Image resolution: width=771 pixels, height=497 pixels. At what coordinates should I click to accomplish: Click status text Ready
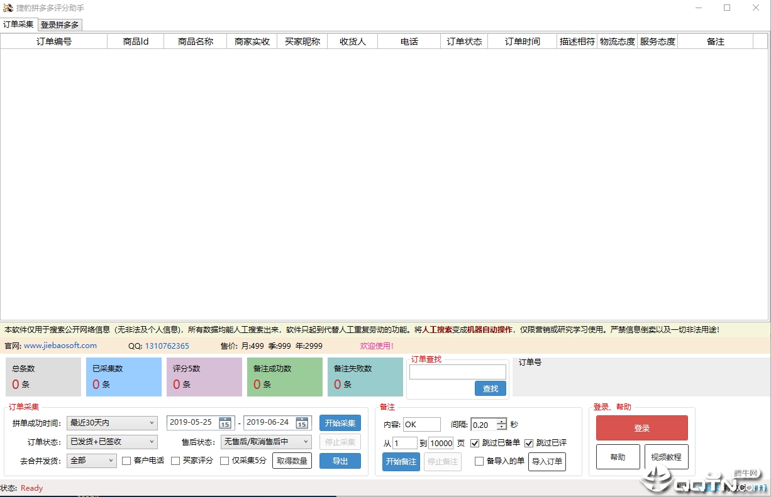coord(31,488)
